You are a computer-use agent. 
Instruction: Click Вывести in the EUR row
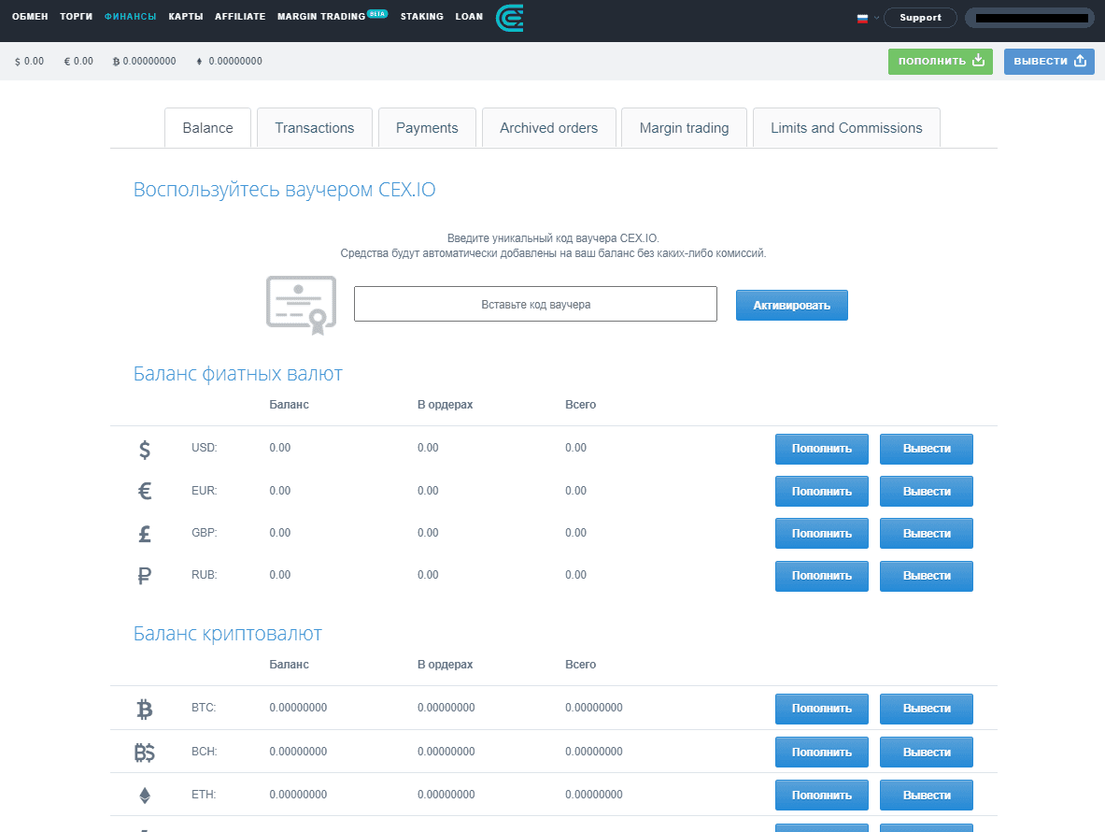point(927,492)
